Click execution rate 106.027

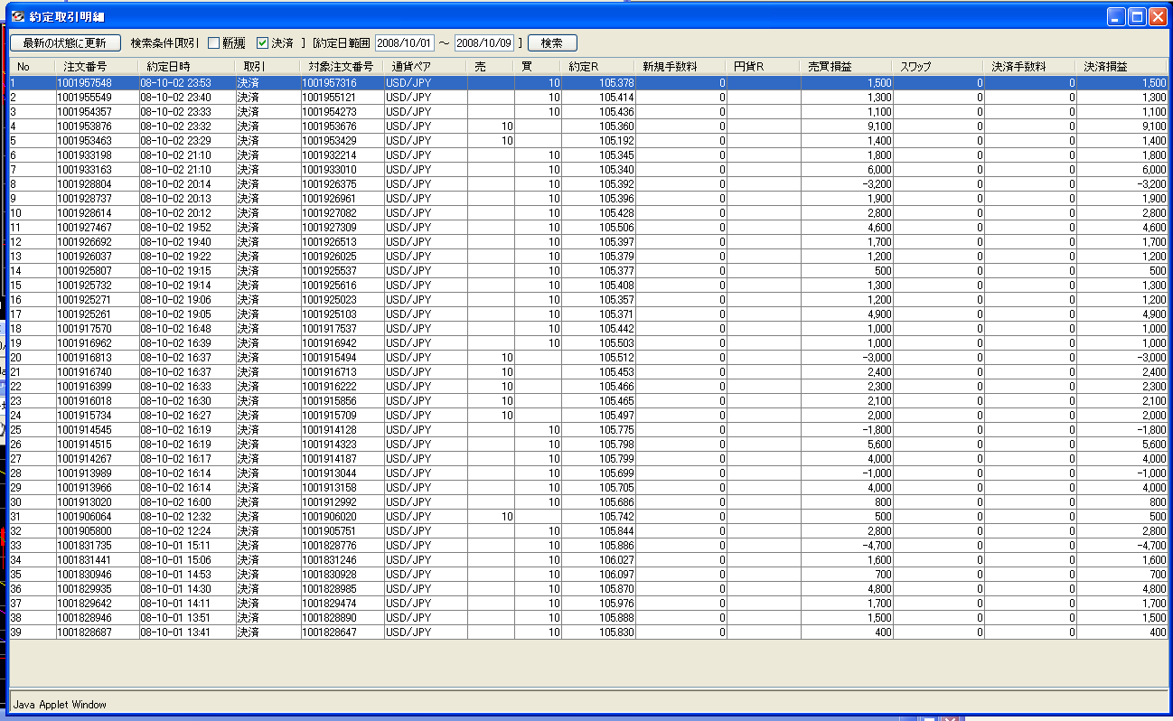click(599, 560)
